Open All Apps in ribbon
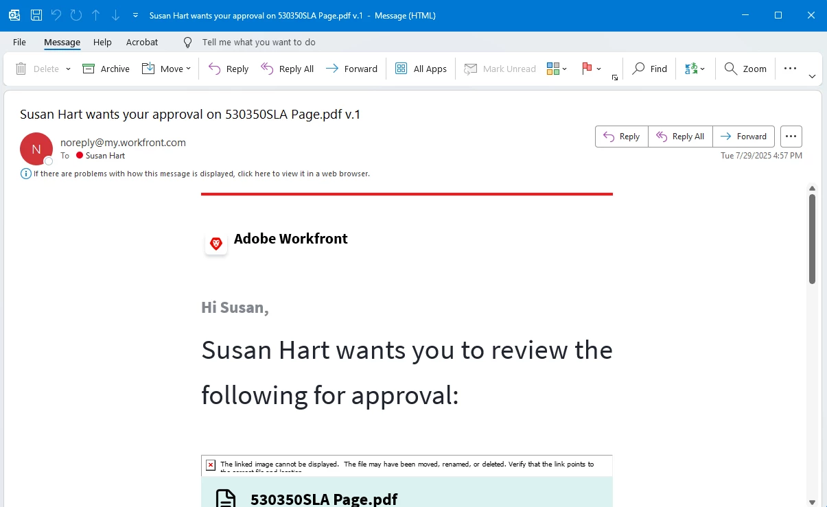This screenshot has width=827, height=507. click(421, 69)
